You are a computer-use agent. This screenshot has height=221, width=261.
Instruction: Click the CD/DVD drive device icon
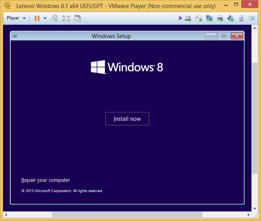199,18
